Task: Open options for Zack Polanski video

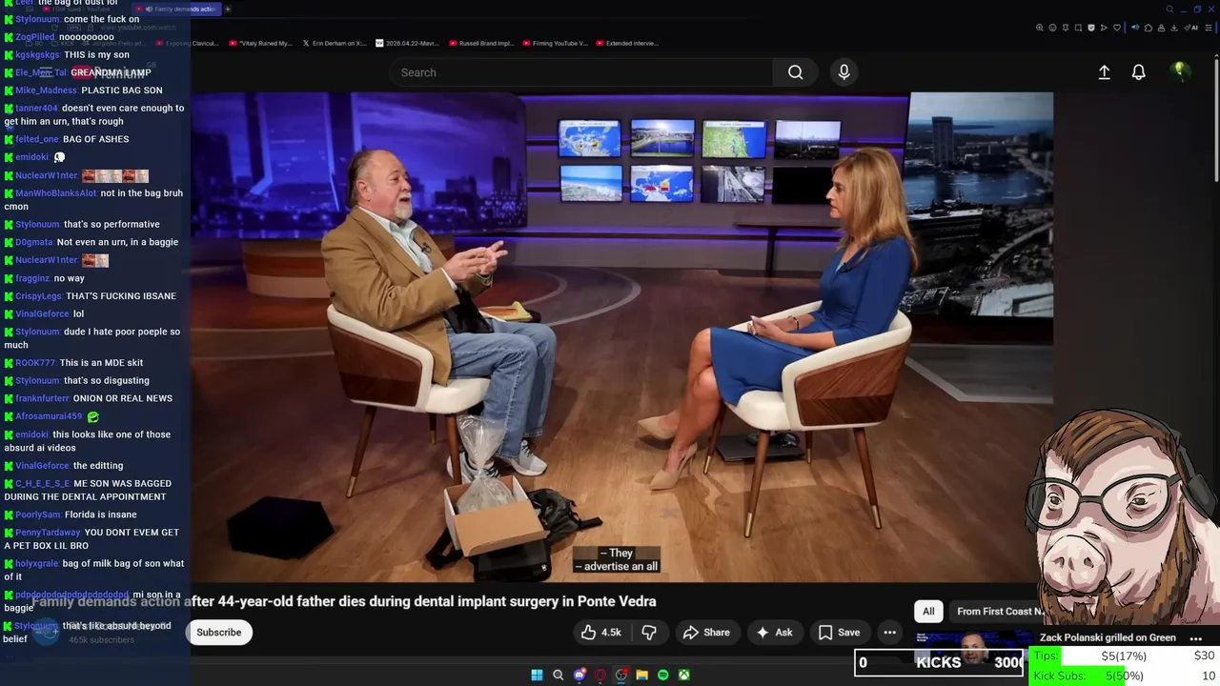Action: 1196,638
